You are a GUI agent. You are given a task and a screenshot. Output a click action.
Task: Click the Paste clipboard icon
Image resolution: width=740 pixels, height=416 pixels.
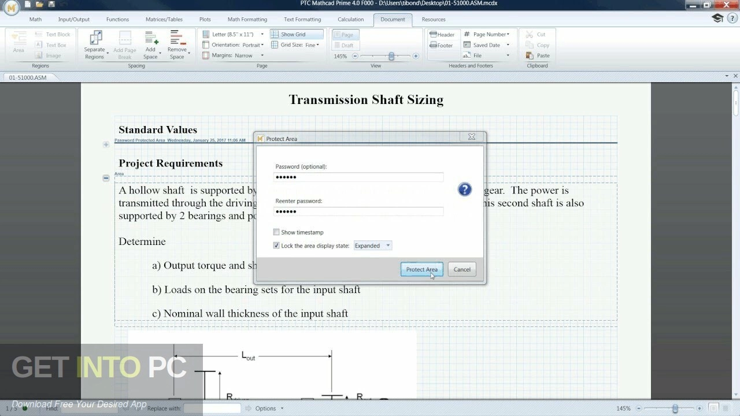[x=530, y=55]
